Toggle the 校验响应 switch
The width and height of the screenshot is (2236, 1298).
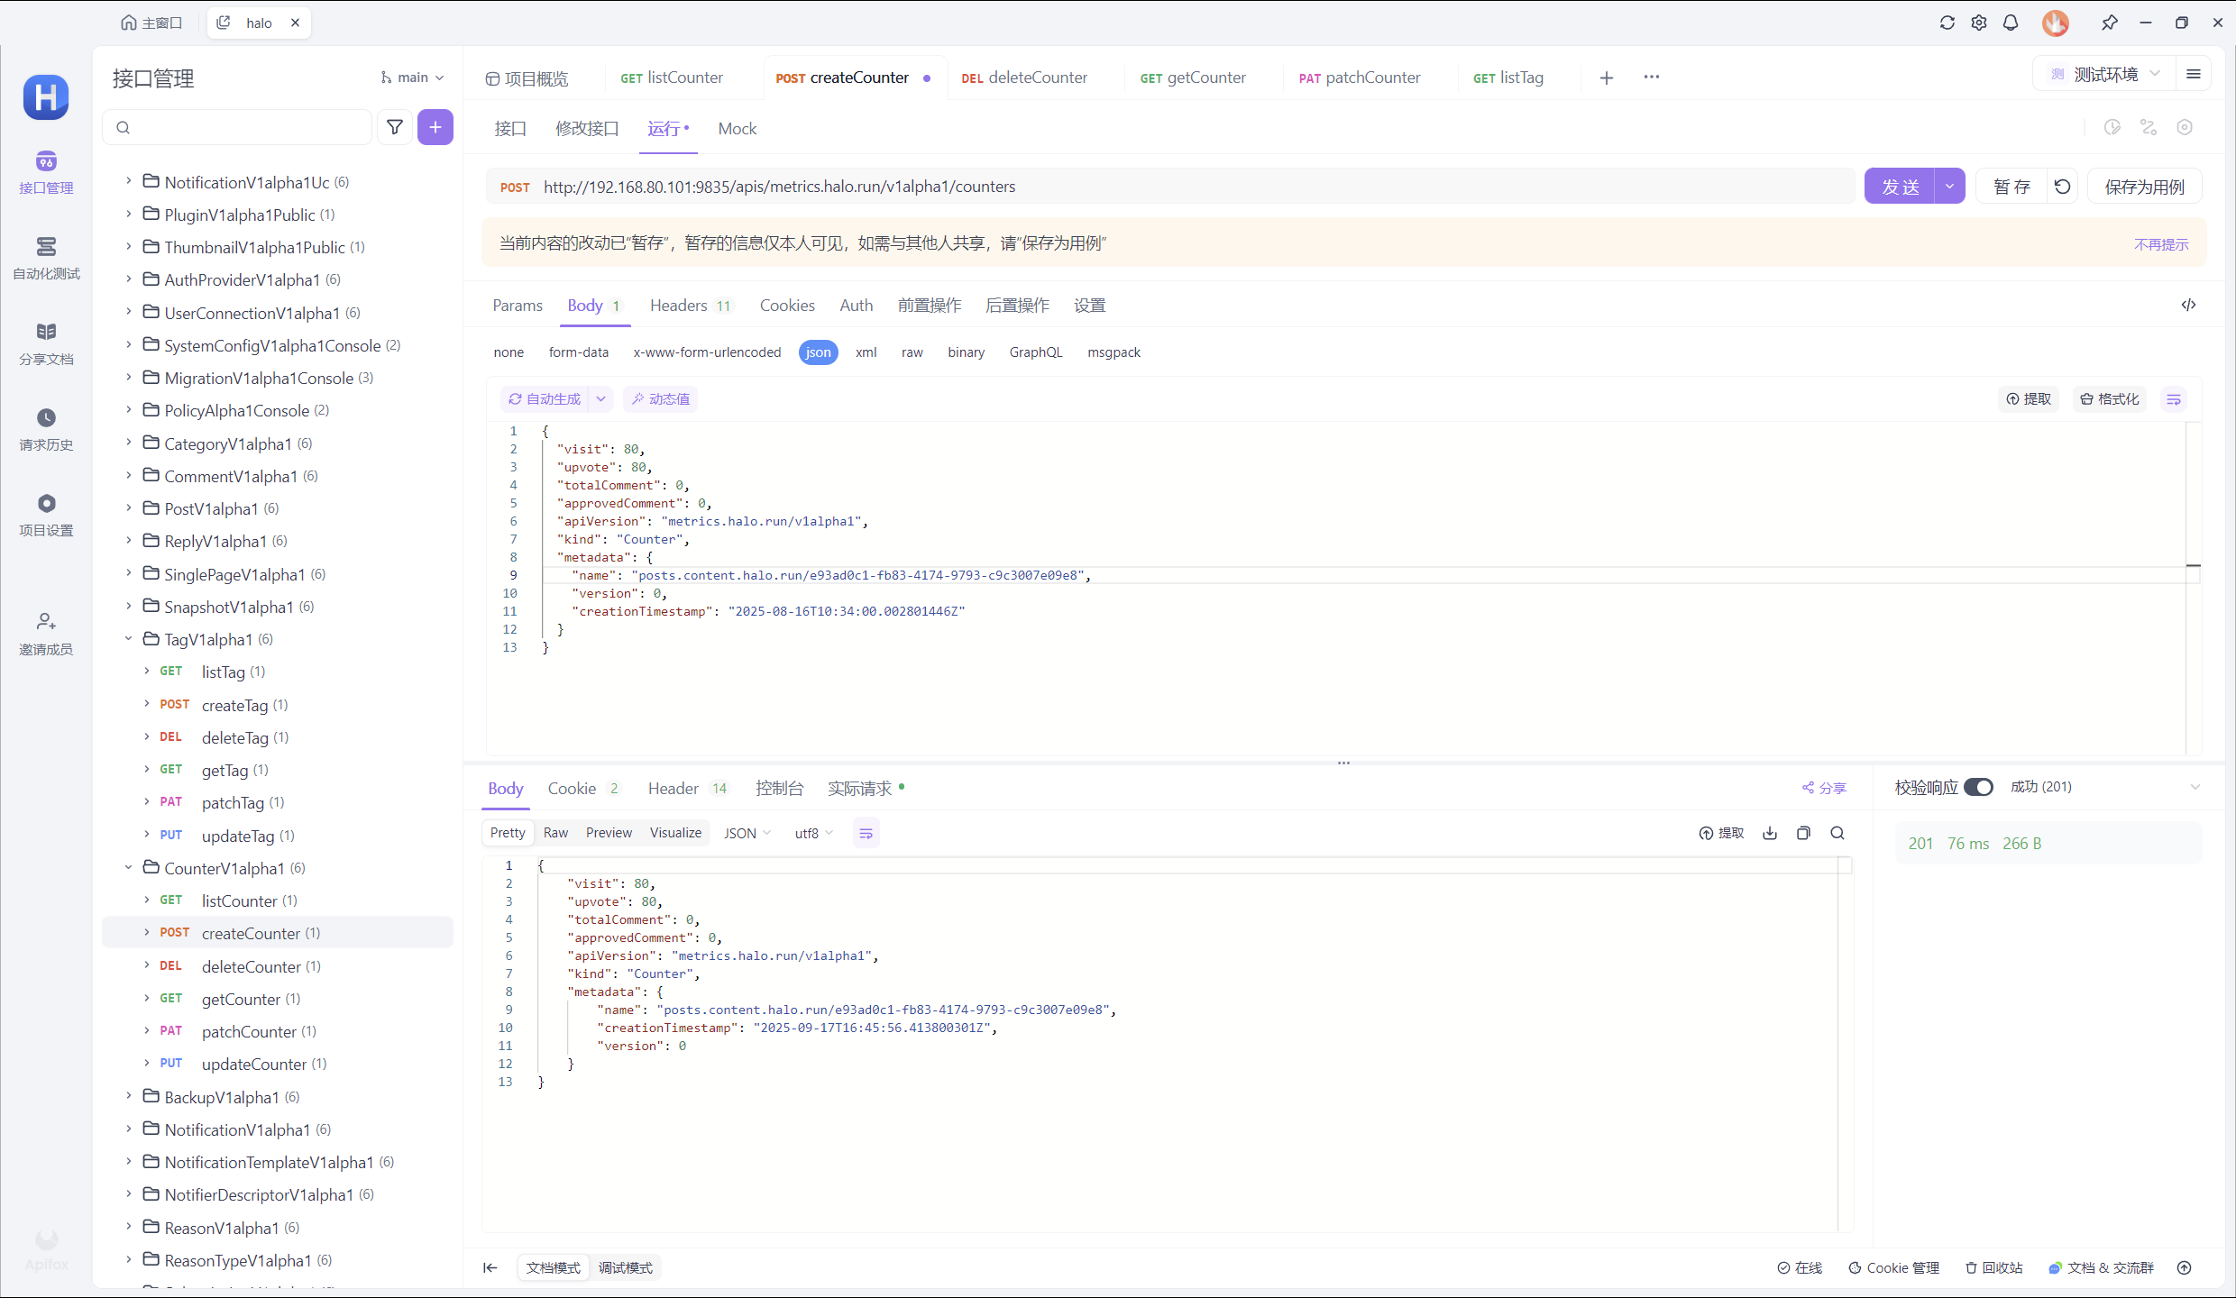coord(1979,787)
